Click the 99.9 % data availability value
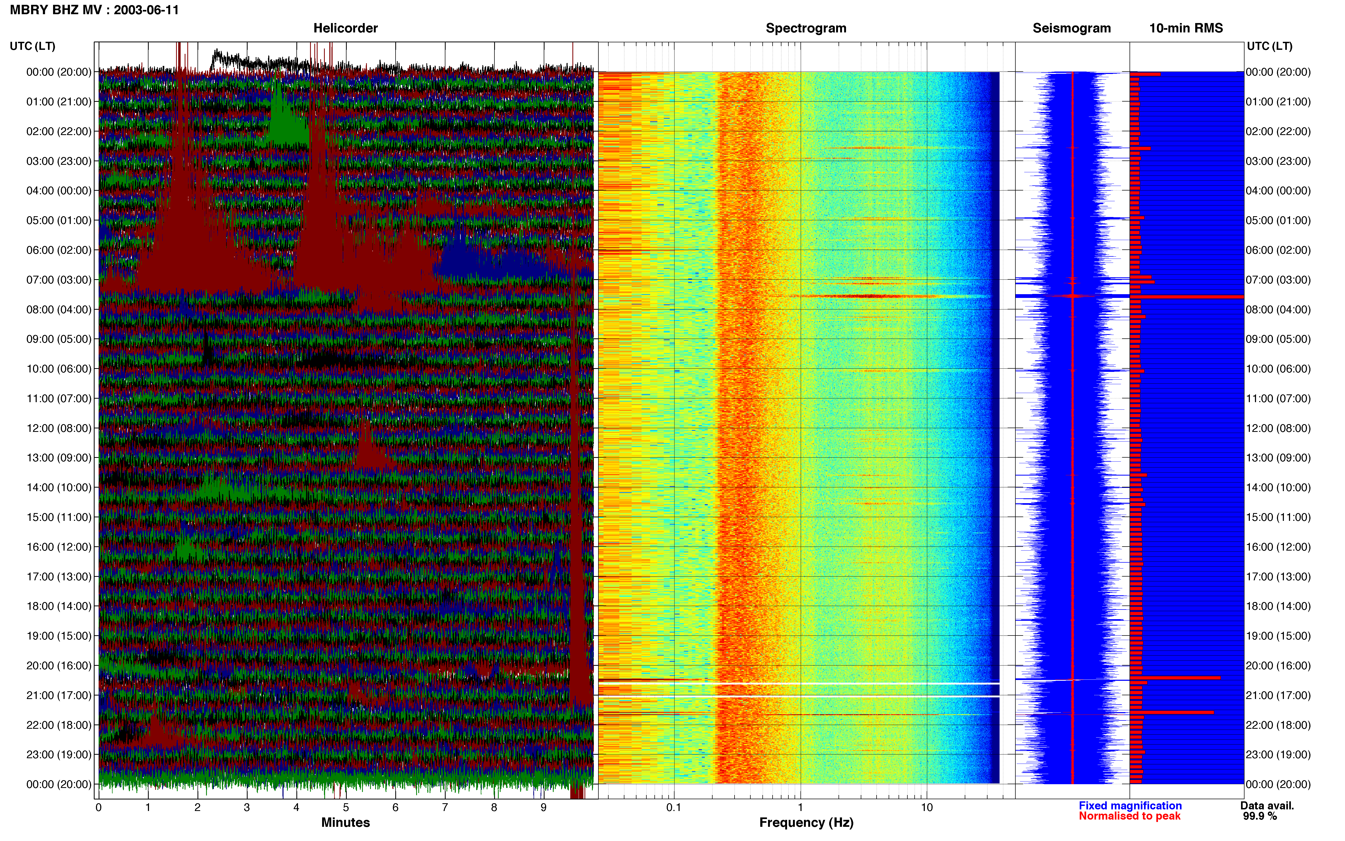The image size is (1345, 841). pyautogui.click(x=1260, y=816)
